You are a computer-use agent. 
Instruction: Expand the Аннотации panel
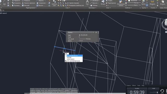(x=92, y=8)
